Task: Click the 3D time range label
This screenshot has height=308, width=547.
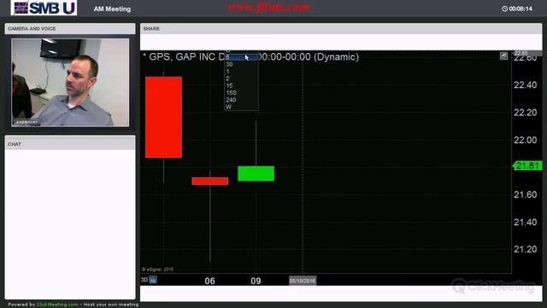Action: [144, 280]
